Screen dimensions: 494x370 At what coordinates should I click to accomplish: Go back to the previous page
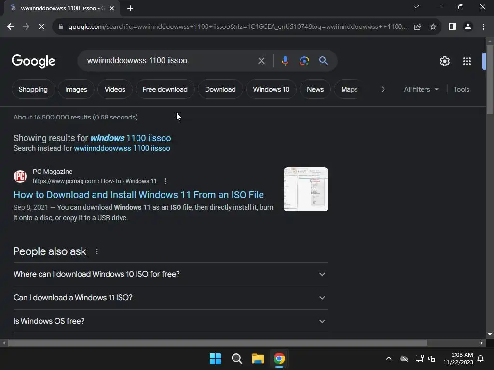point(11,27)
